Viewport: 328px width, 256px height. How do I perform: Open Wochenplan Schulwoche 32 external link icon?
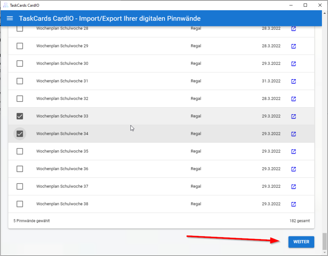293,99
